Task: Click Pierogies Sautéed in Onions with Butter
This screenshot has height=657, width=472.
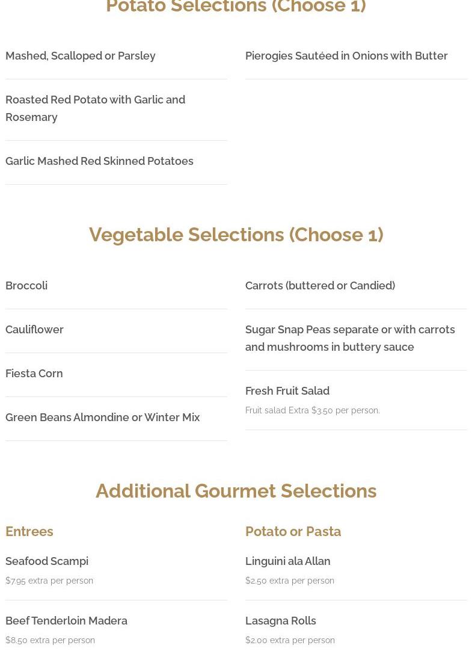Action: (346, 56)
